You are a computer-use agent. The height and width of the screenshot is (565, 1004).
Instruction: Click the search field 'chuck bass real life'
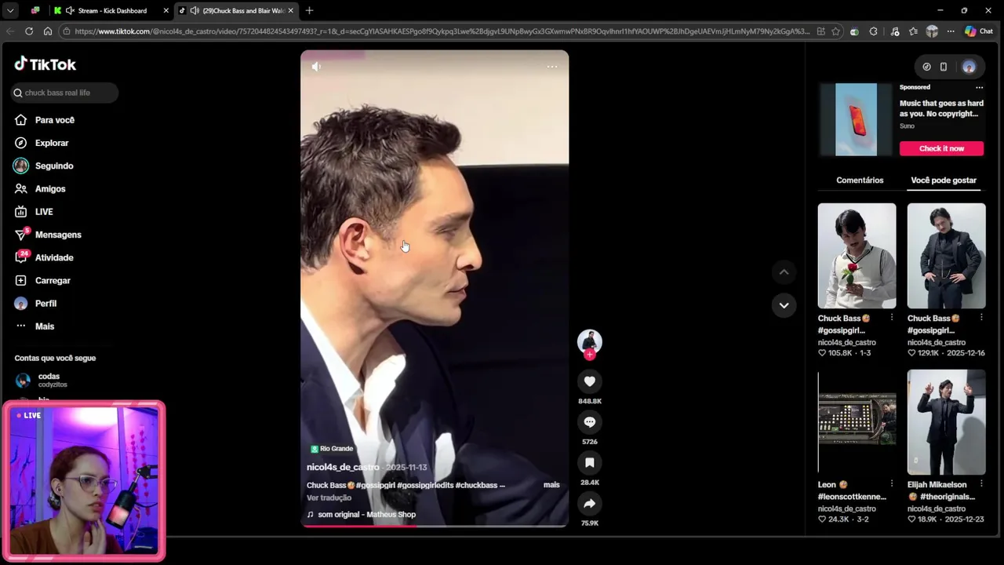(64, 93)
